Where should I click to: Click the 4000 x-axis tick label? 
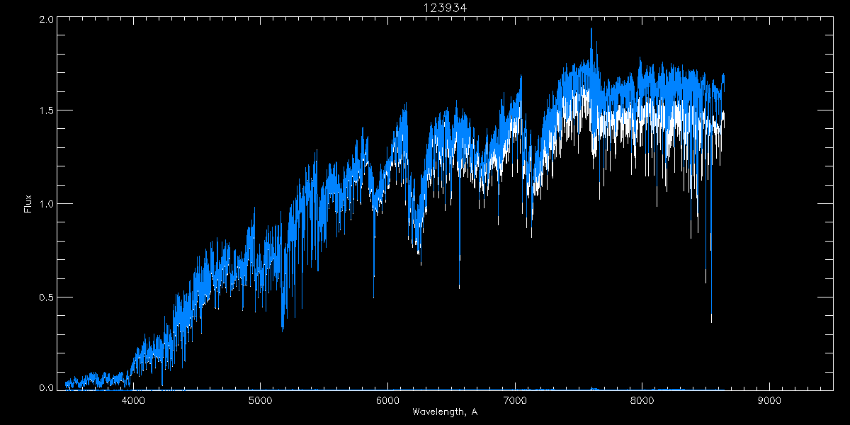(x=132, y=399)
